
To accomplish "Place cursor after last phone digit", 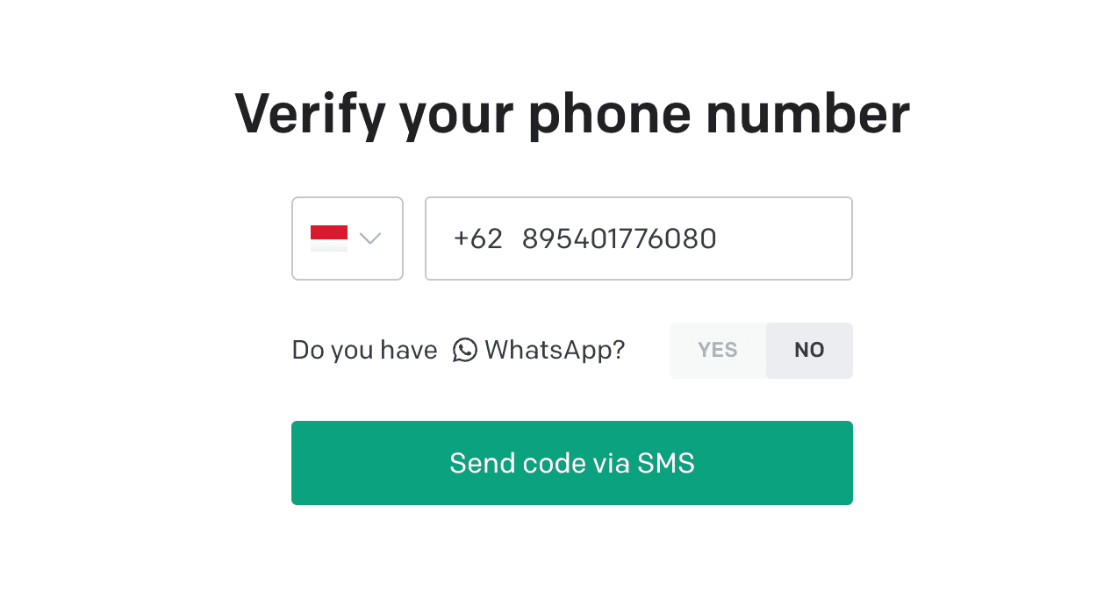I will (719, 238).
